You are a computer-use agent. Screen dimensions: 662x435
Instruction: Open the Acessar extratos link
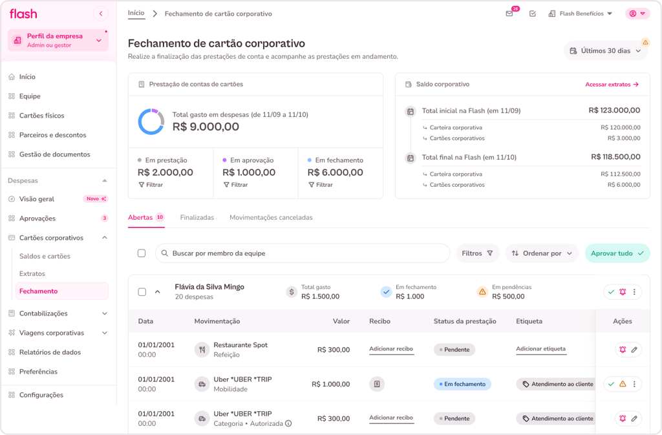click(612, 85)
